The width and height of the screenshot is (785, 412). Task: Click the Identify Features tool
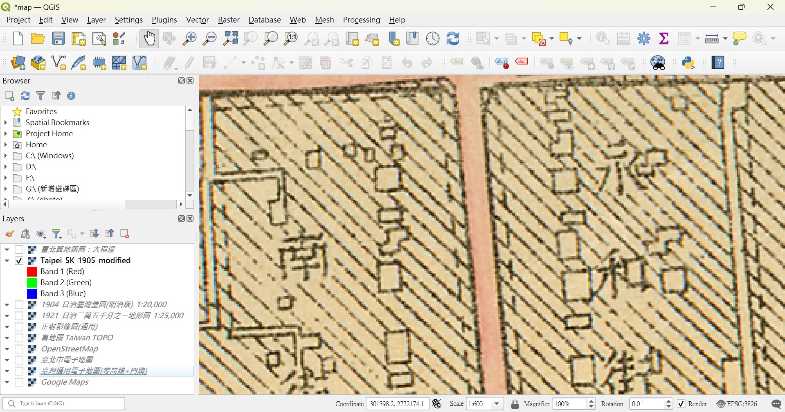pyautogui.click(x=603, y=39)
